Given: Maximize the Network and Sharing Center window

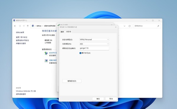Looking at the screenshot, I should 153,20.
